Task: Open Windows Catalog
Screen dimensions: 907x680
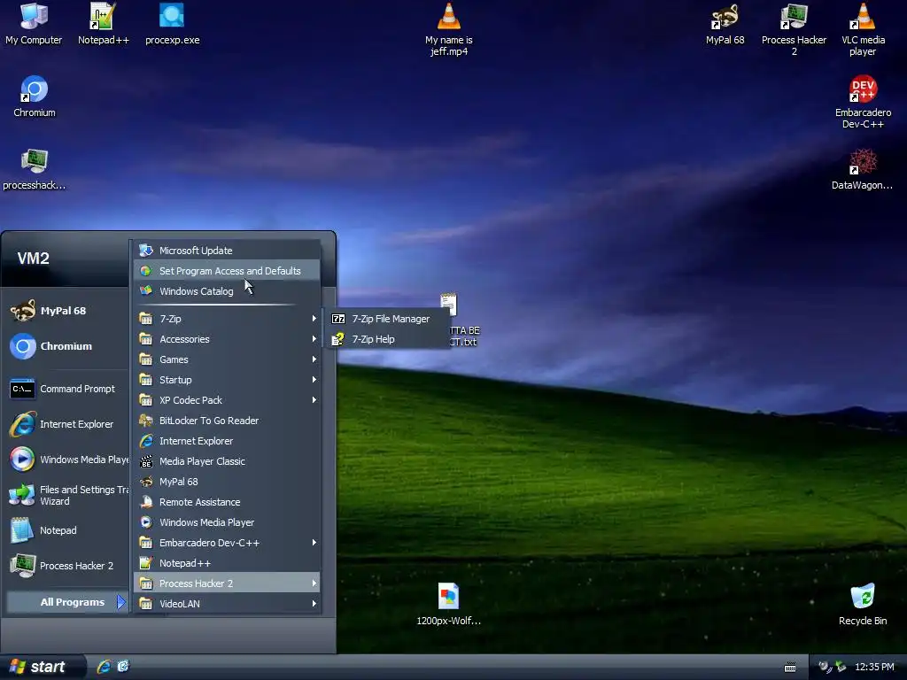Action: pos(228,290)
